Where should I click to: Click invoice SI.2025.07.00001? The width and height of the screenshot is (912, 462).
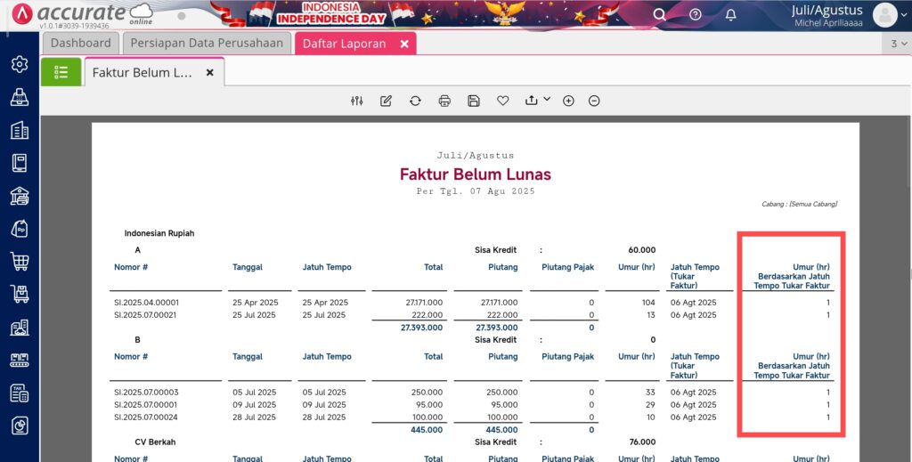146,404
